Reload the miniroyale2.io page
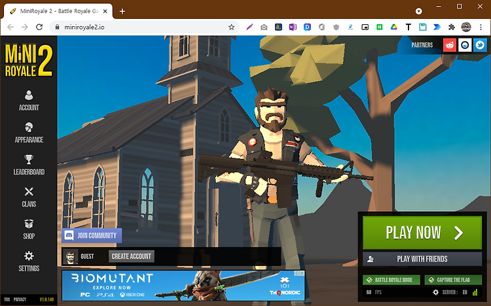The height and width of the screenshot is (306, 491). coord(39,27)
